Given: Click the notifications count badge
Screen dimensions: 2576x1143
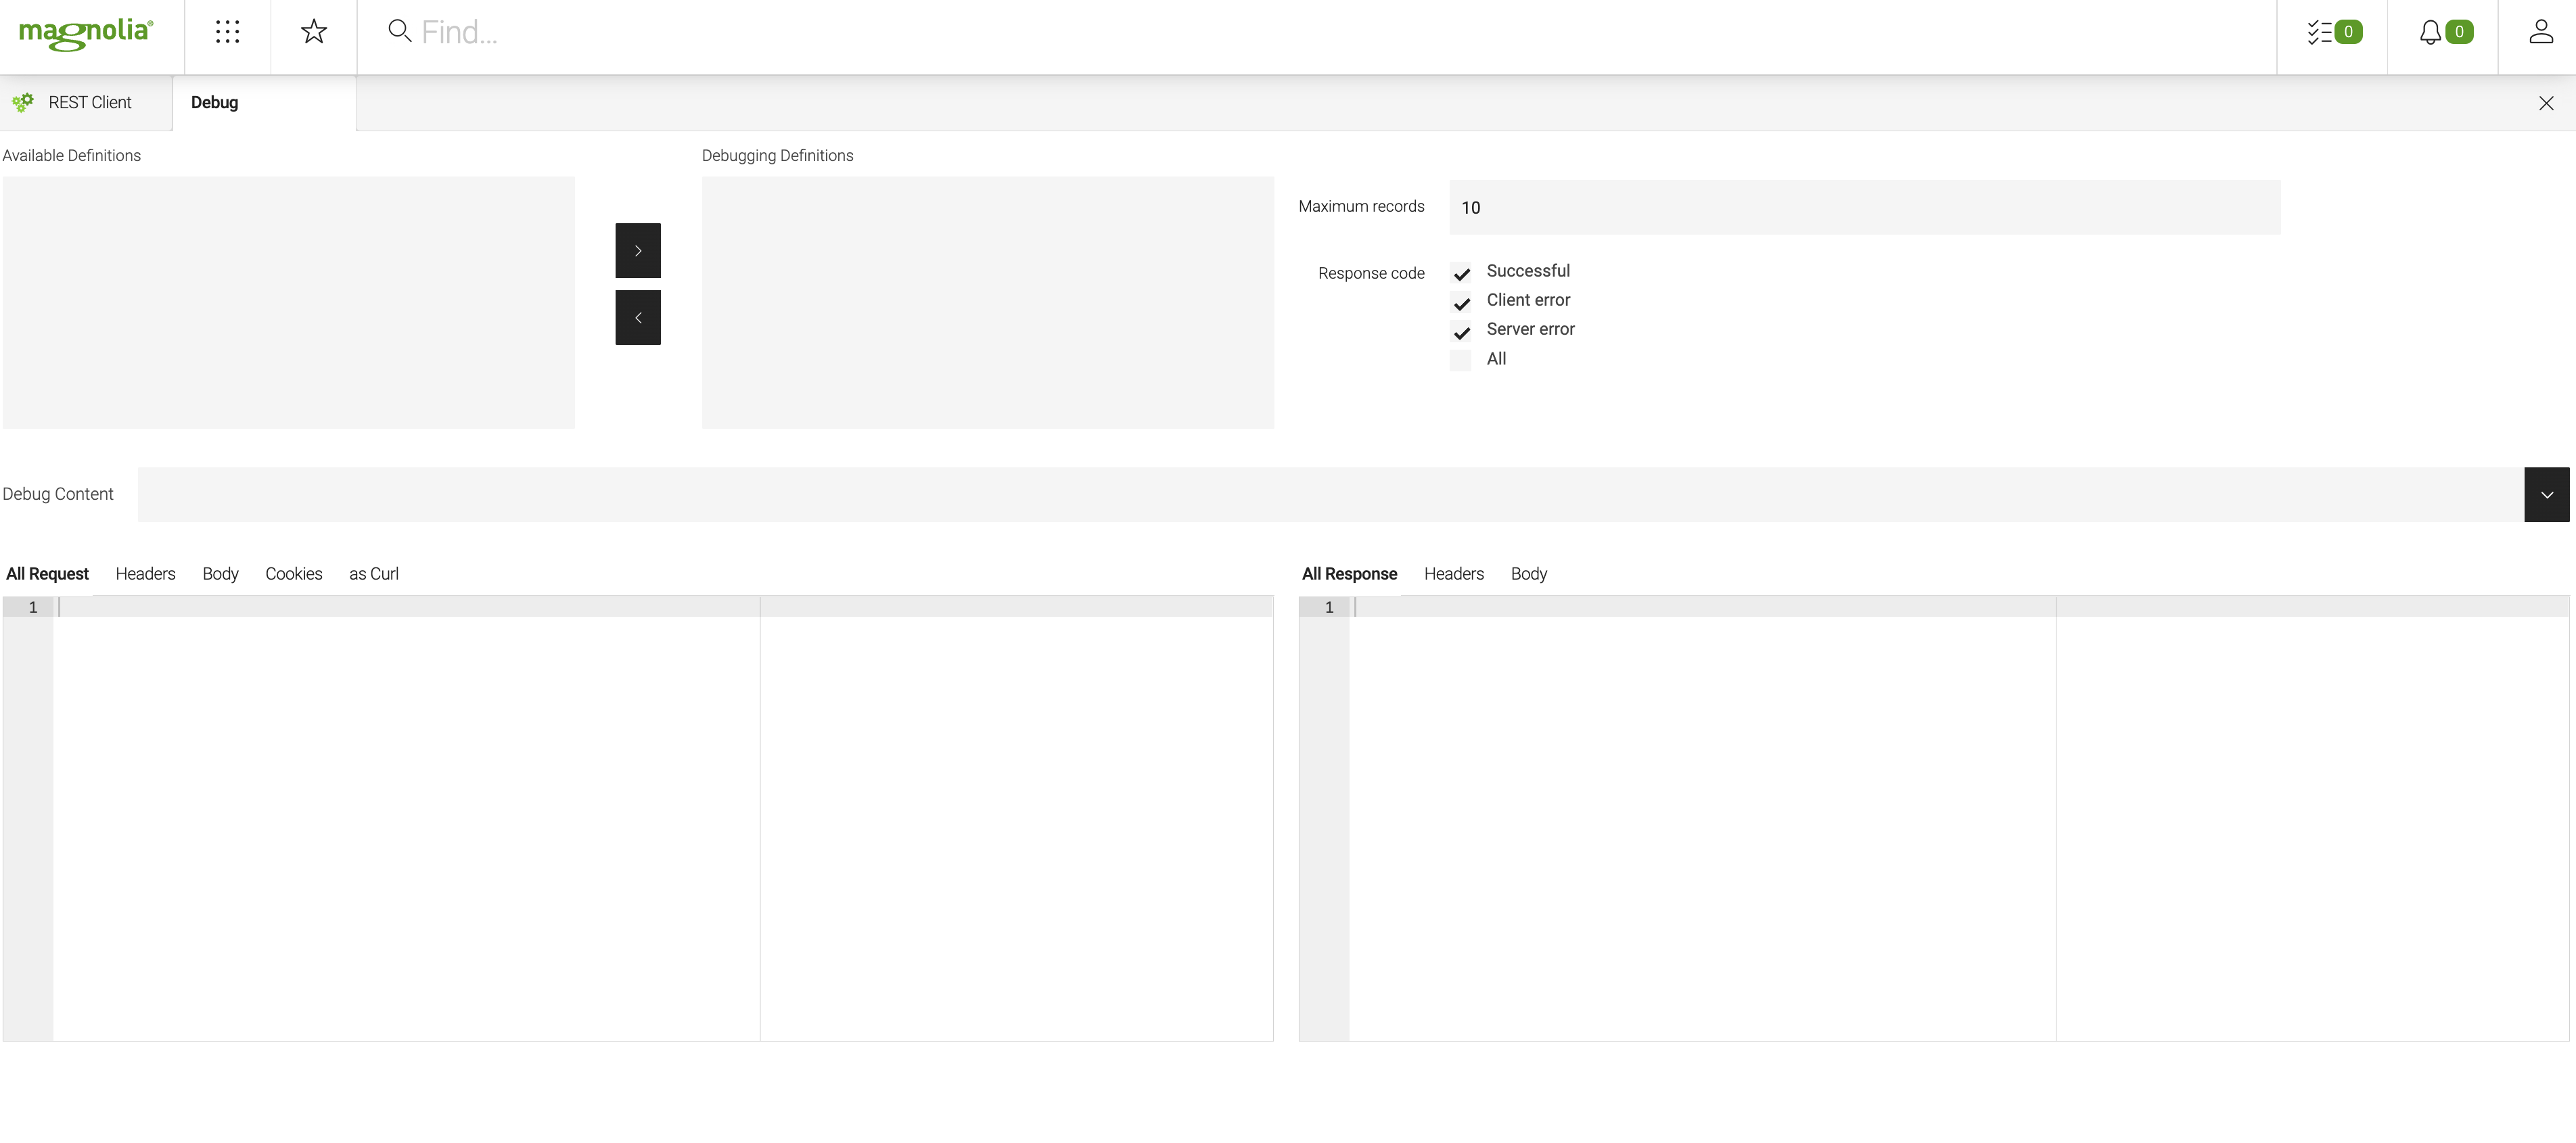Looking at the screenshot, I should (x=2459, y=32).
